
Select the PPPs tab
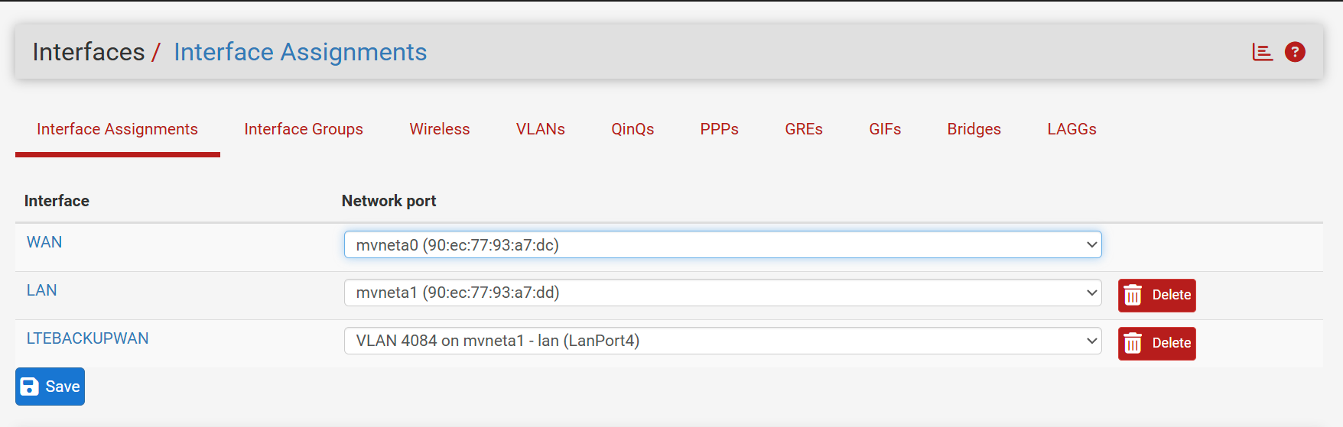pos(720,129)
